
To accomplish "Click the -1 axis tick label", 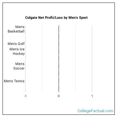I will pyautogui.click(x=25, y=96).
